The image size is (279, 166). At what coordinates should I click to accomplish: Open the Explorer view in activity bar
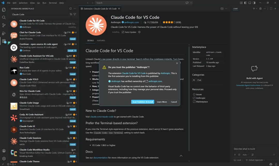4,10
